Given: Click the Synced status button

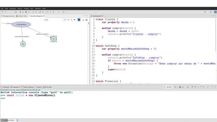Looking at the screenshot, I should tap(167, 87).
